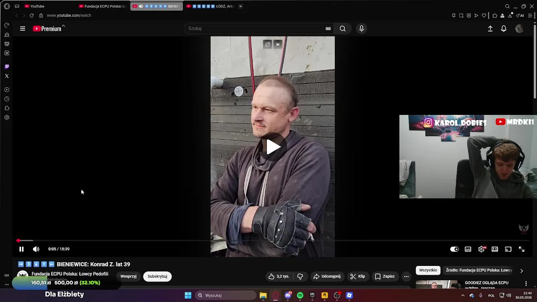Start voice search with microphone icon

(362, 29)
